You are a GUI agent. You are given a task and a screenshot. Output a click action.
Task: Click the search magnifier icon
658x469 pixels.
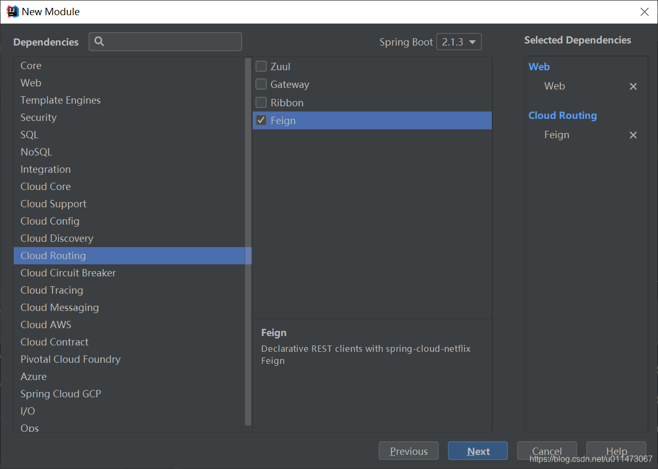[99, 41]
